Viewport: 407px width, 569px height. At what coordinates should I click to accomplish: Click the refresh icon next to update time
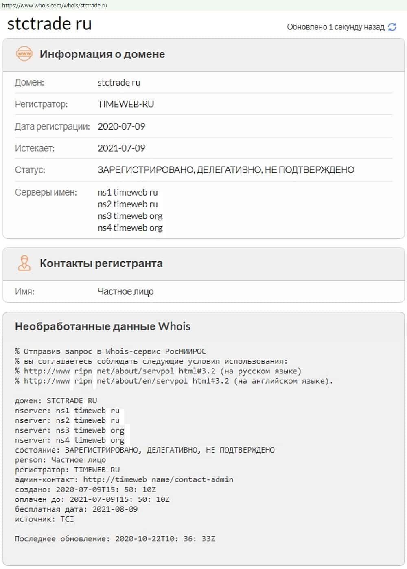tap(392, 27)
